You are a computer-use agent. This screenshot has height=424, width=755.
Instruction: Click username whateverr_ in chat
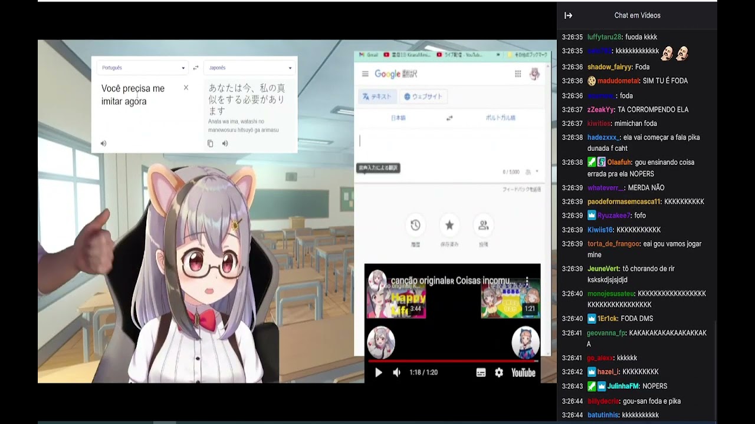[606, 188]
